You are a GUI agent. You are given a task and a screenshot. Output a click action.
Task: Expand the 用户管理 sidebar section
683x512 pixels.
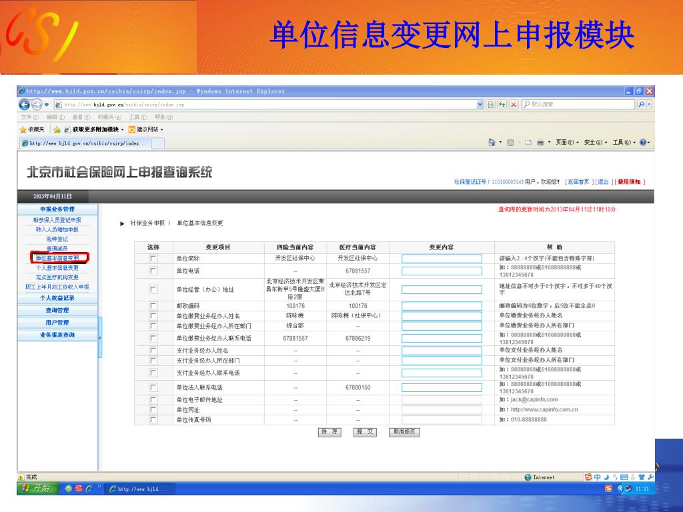pyautogui.click(x=57, y=323)
